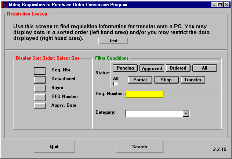Open the Category dropdown arrow

(186, 113)
